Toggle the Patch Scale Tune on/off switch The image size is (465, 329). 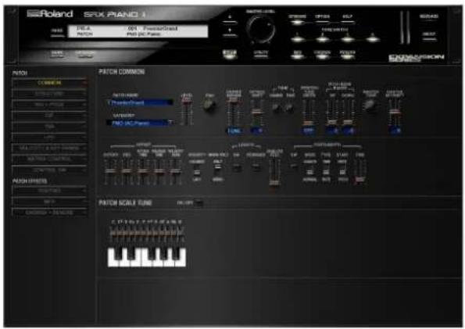(x=199, y=203)
